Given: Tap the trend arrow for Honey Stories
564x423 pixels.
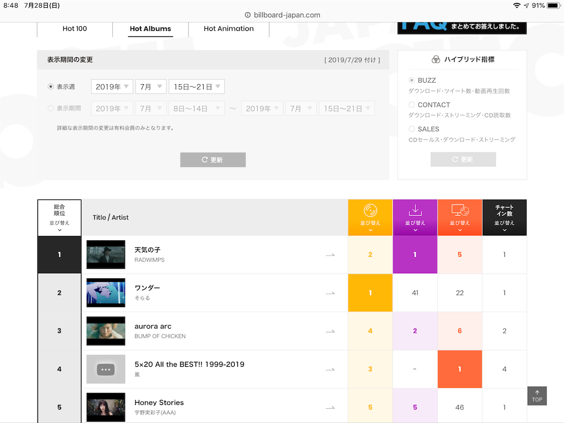Looking at the screenshot, I should coord(330,408).
